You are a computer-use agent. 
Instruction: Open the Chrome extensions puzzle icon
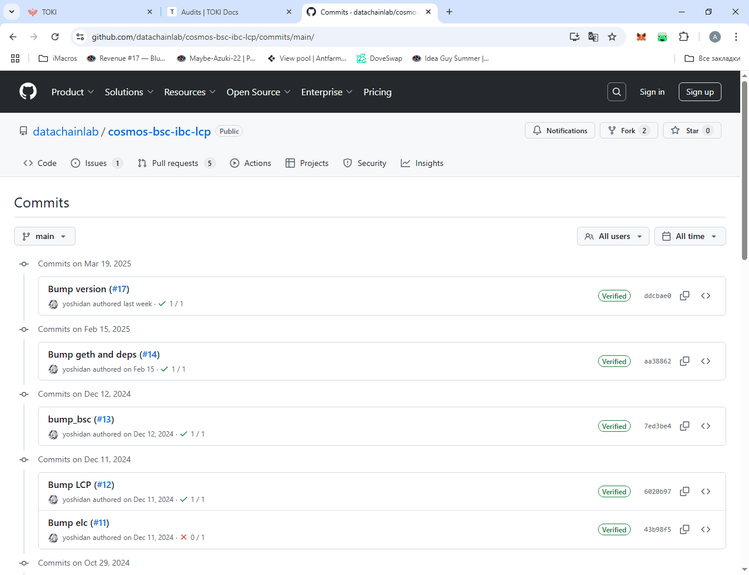point(683,37)
